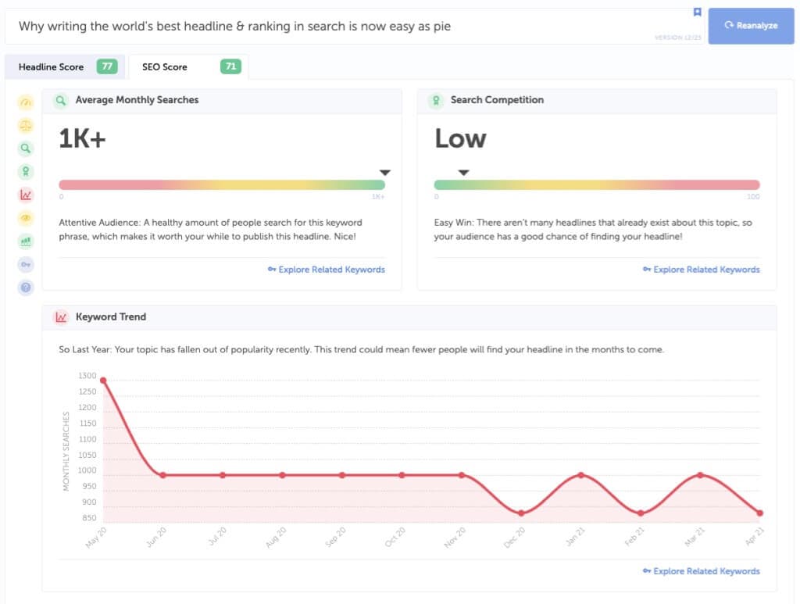Select the magnifying glass sidebar icon
This screenshot has width=800, height=604.
(26, 148)
